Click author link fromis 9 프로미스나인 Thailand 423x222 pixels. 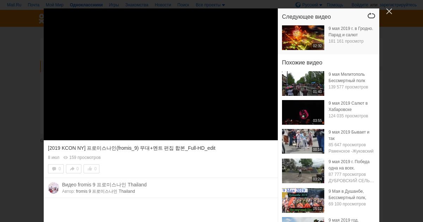point(105,191)
